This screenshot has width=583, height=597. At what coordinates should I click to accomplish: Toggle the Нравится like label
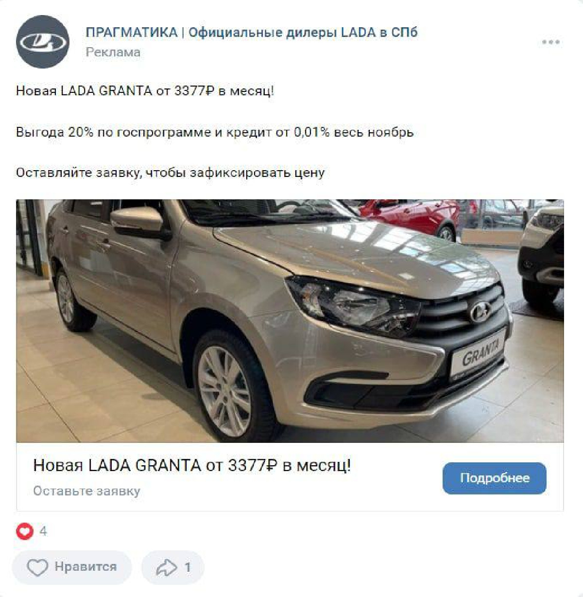pos(86,567)
